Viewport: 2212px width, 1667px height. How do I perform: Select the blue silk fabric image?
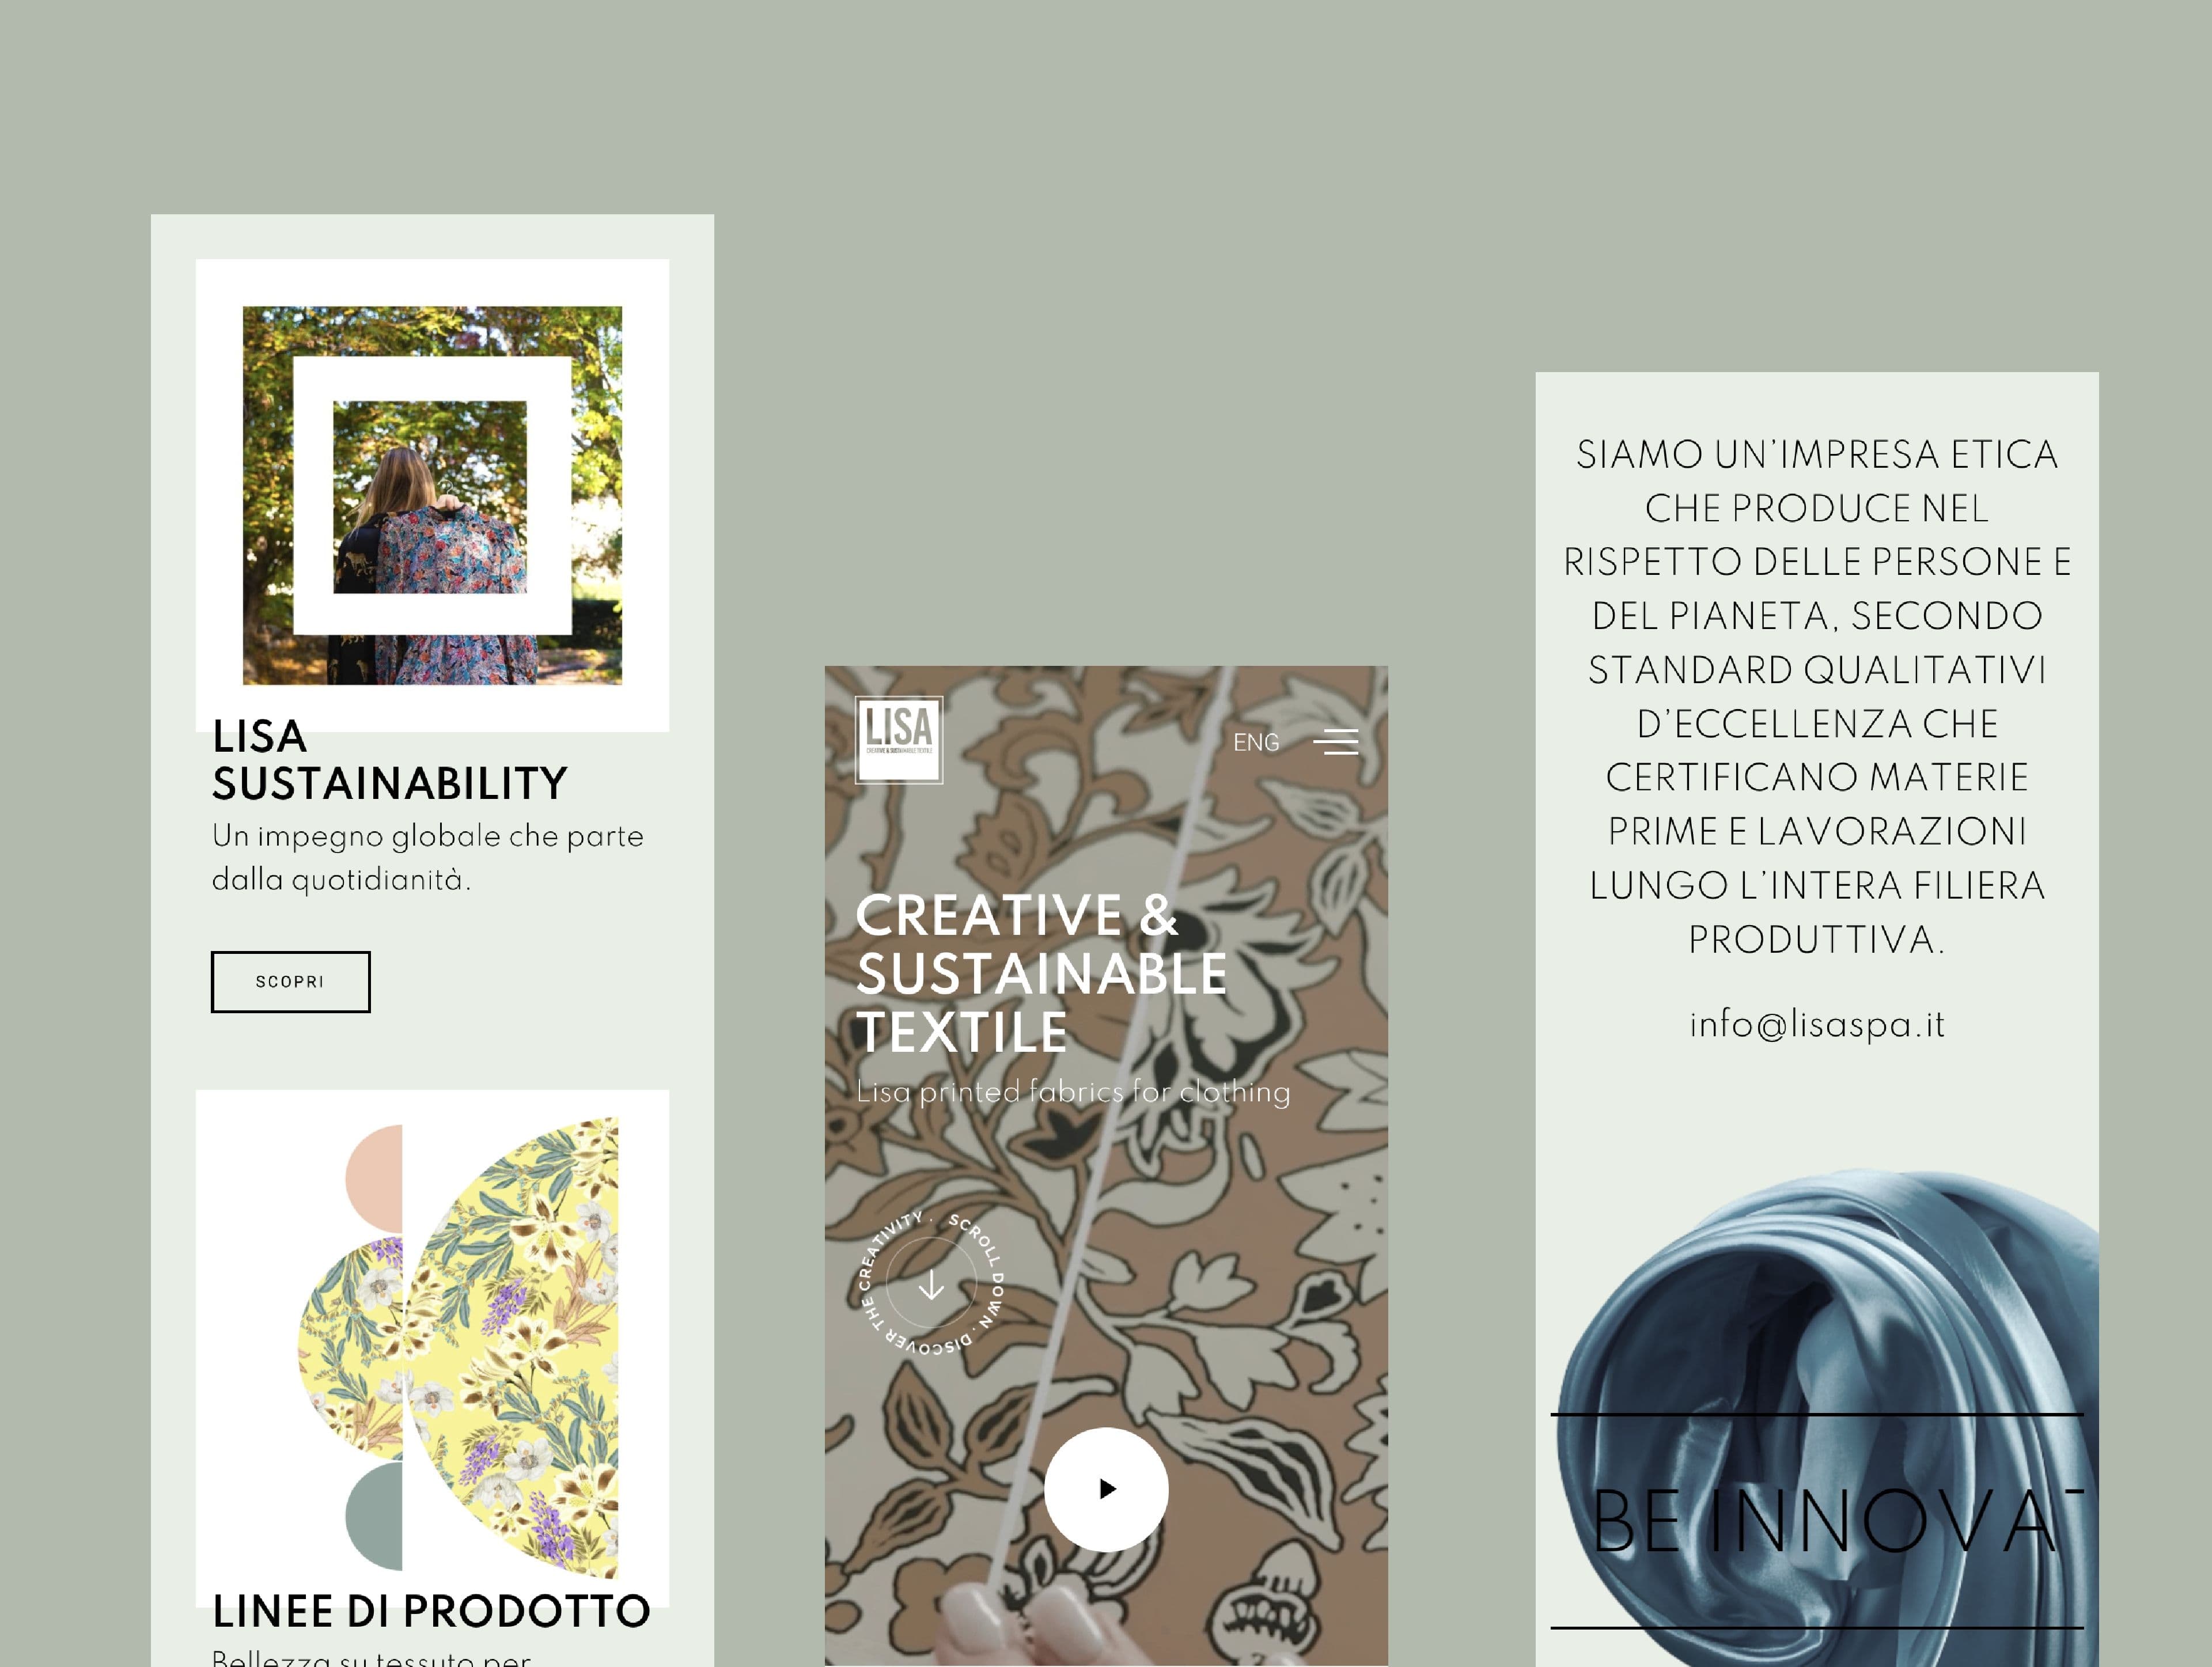1826,1417
